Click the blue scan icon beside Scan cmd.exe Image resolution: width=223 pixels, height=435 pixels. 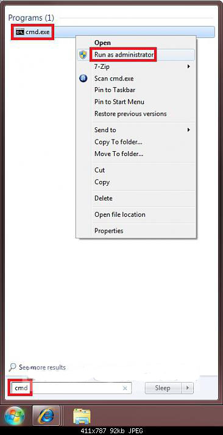[83, 79]
